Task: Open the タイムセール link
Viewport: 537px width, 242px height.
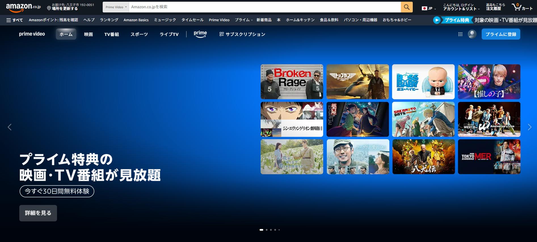Action: [x=192, y=20]
